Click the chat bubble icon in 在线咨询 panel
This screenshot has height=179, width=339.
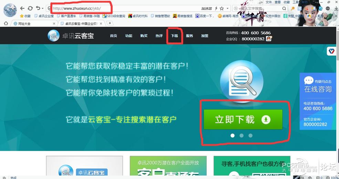[309, 80]
